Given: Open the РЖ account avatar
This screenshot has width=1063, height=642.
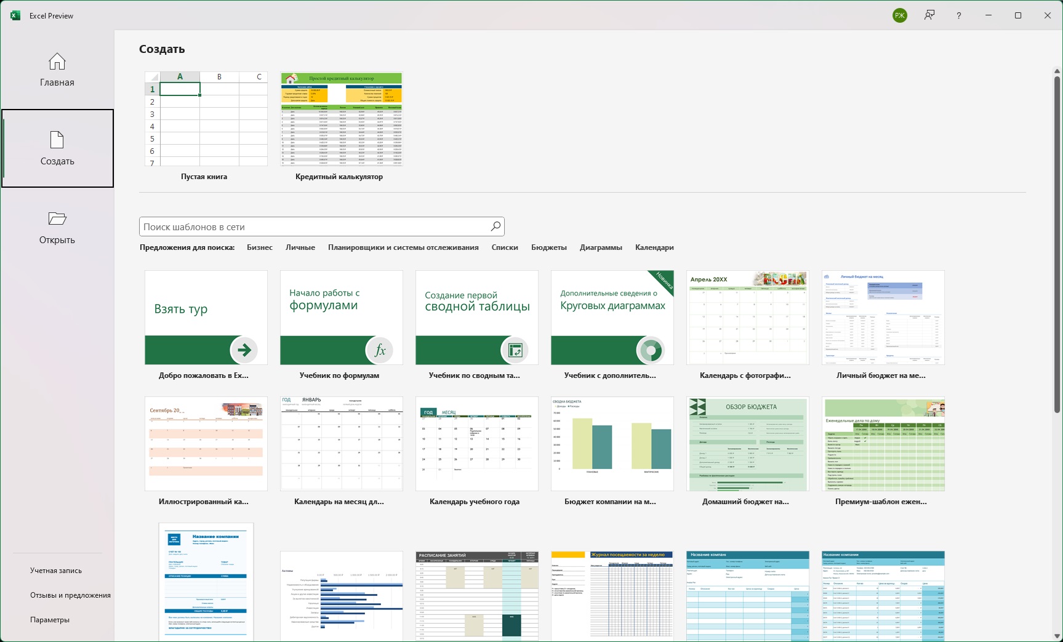Looking at the screenshot, I should click(900, 15).
